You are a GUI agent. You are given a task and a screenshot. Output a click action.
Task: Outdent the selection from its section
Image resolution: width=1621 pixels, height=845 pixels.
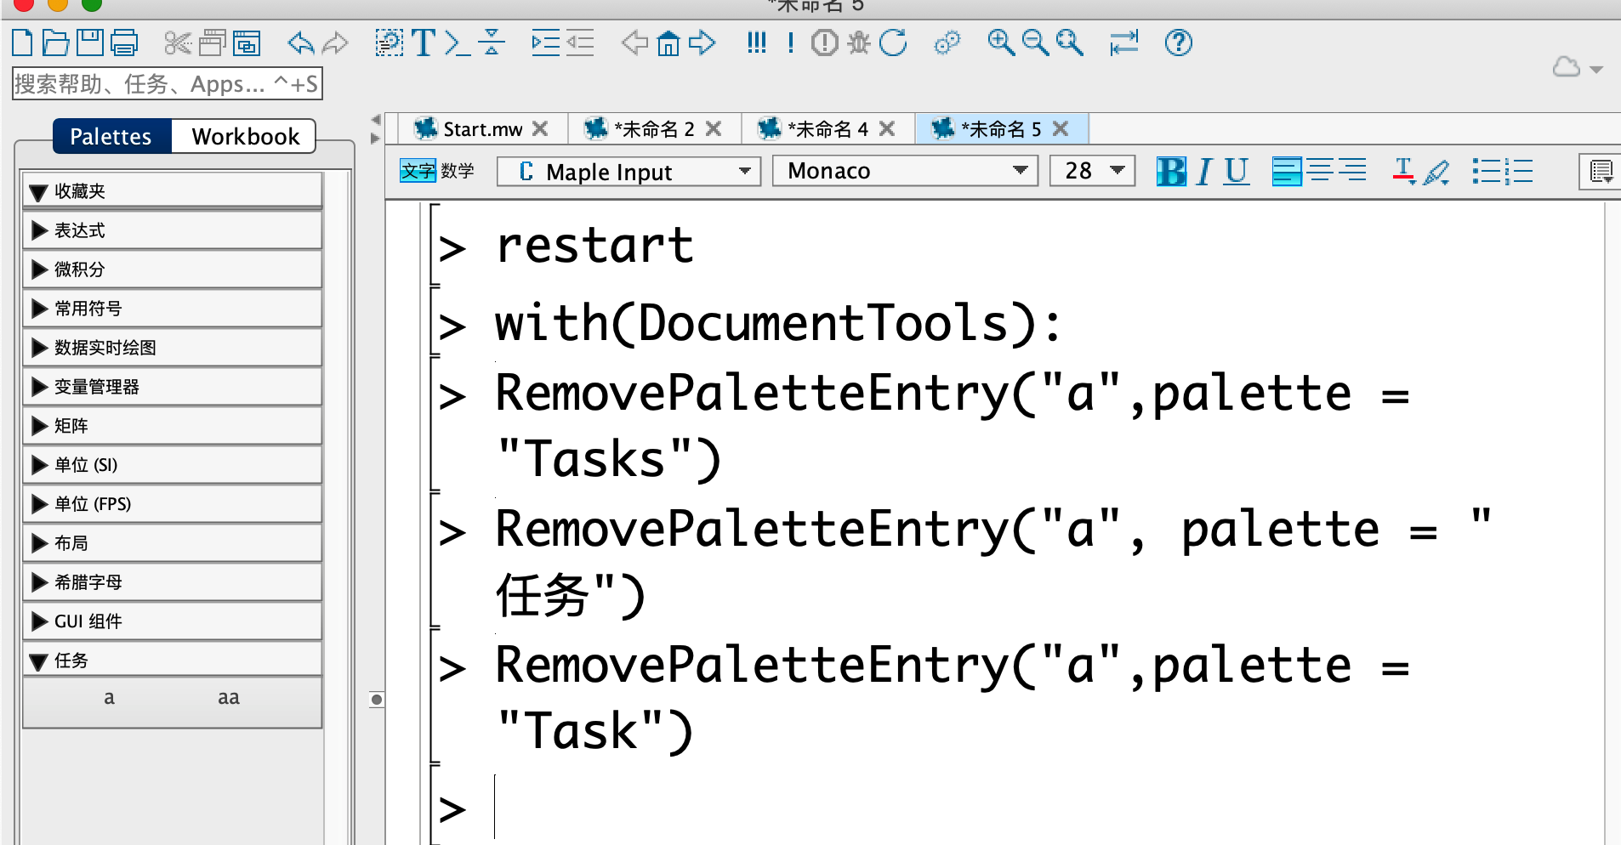tap(580, 43)
